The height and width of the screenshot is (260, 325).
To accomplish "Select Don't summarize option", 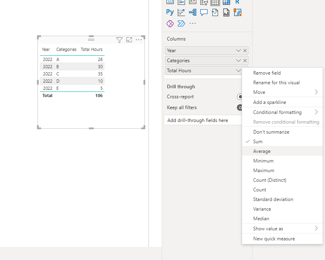I will pyautogui.click(x=282, y=132).
